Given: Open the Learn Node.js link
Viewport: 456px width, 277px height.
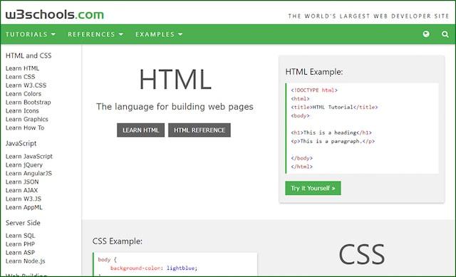Looking at the screenshot, I should click(x=26, y=261).
